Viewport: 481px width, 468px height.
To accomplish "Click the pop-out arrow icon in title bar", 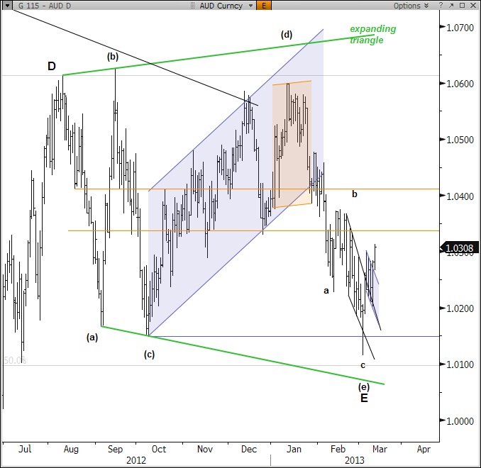I will [450, 6].
